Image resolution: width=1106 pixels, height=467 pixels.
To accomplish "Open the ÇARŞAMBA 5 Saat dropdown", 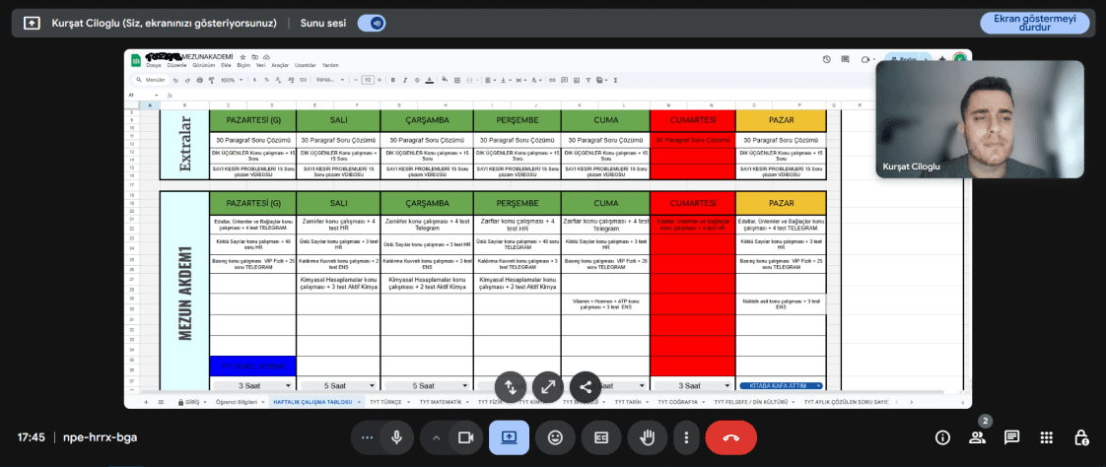I will pos(427,386).
